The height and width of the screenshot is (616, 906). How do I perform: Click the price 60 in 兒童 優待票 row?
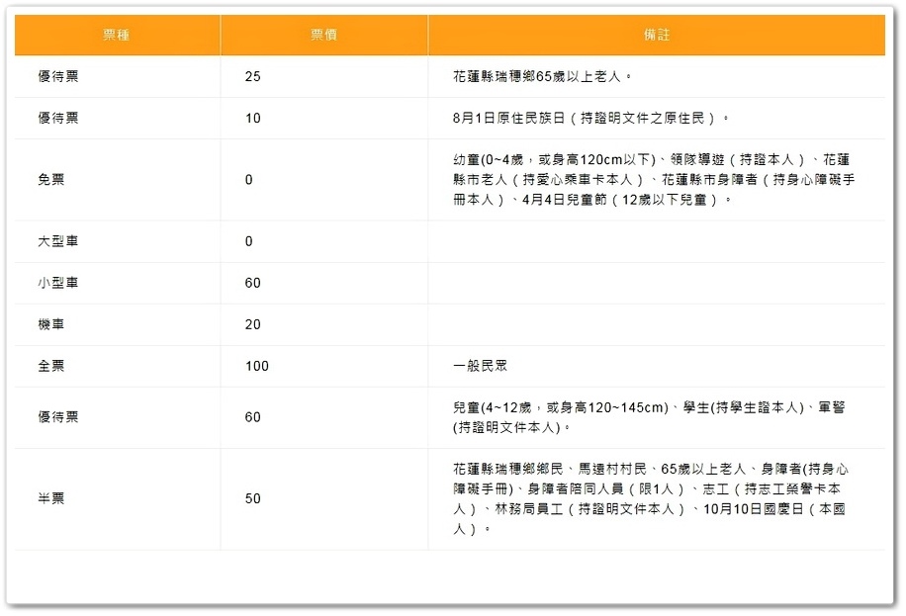click(252, 417)
